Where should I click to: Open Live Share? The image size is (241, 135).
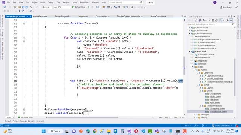(226, 7)
